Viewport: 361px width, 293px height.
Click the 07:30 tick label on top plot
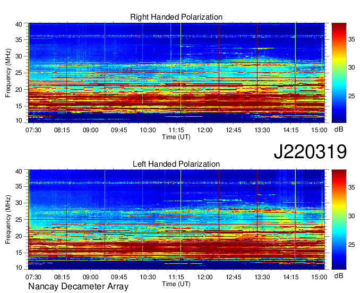(x=33, y=130)
